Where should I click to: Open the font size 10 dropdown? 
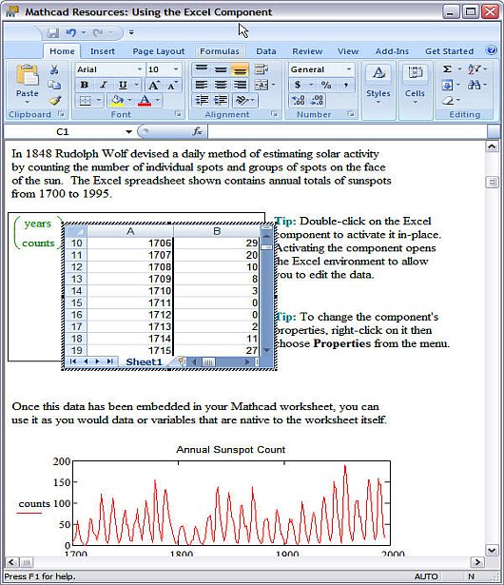[175, 69]
